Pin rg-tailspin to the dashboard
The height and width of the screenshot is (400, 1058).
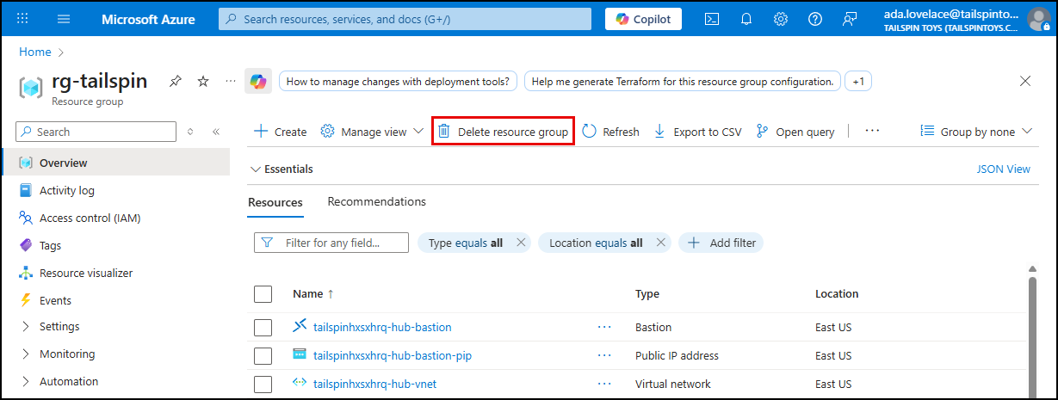click(x=176, y=81)
